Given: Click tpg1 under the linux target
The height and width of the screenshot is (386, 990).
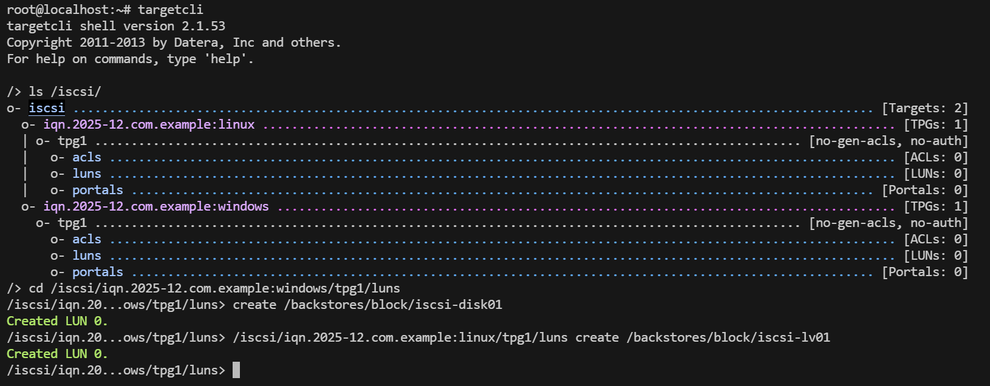Looking at the screenshot, I should click(x=72, y=141).
